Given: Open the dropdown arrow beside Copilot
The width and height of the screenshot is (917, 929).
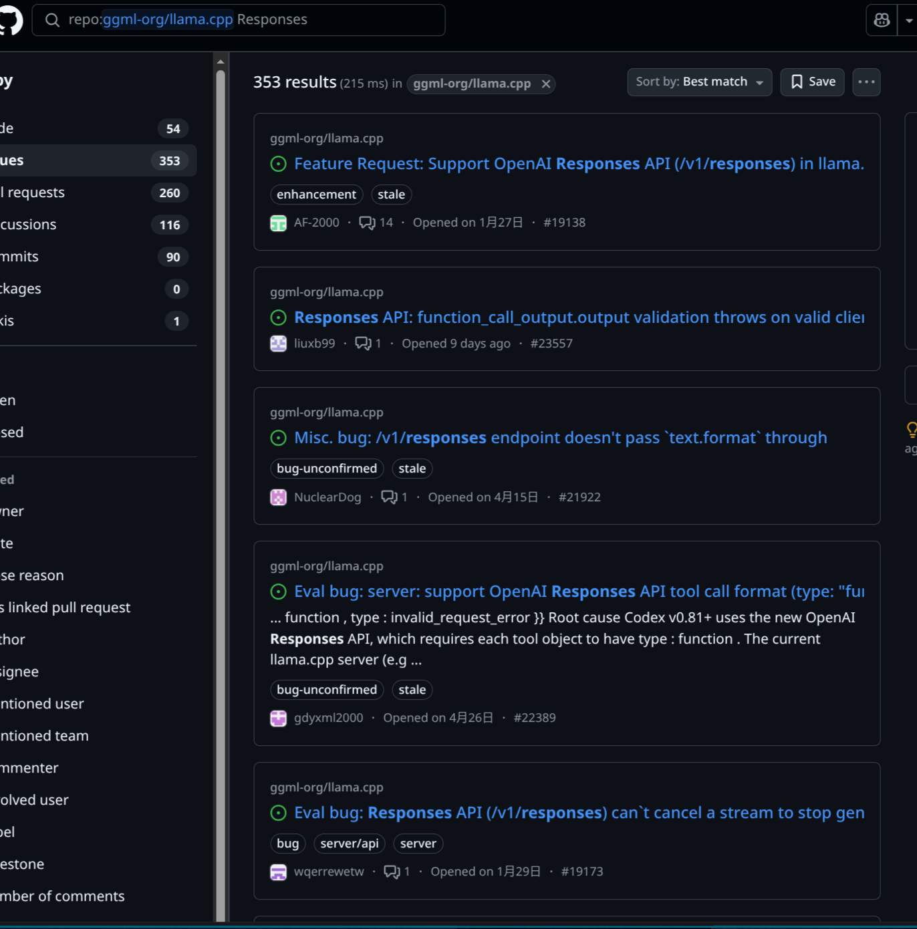Looking at the screenshot, I should 909,20.
